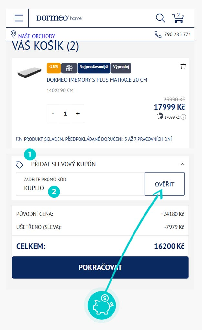The image size is (202, 330).
Task: Expand Přidat slevový kupón section
Action: 63,164
